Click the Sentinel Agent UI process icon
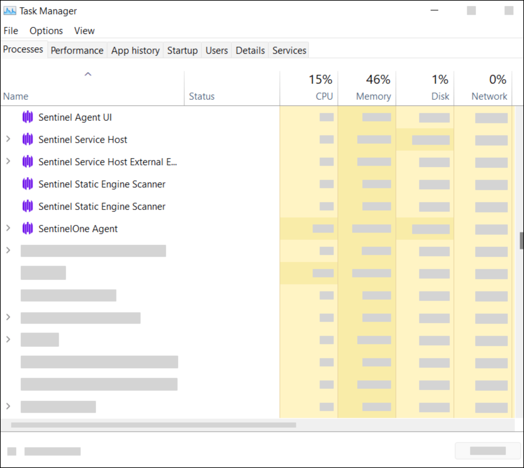Image resolution: width=524 pixels, height=468 pixels. coord(28,117)
